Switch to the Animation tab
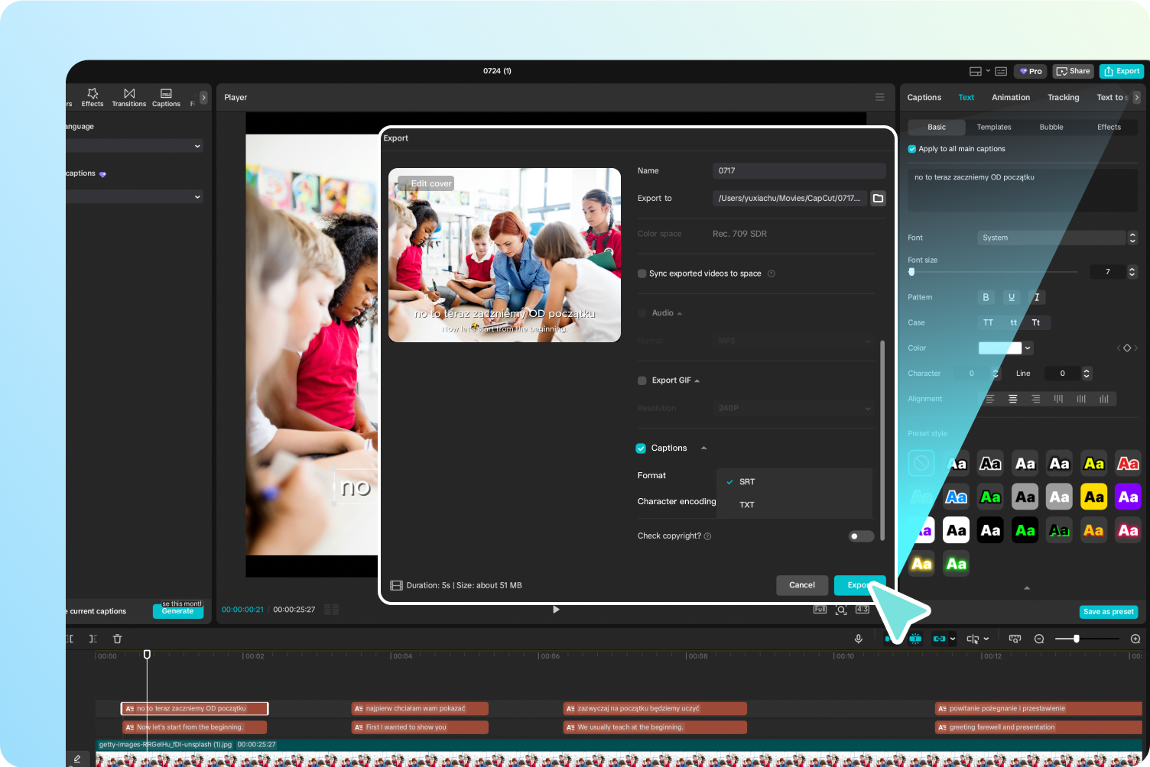1150x767 pixels. point(1010,97)
